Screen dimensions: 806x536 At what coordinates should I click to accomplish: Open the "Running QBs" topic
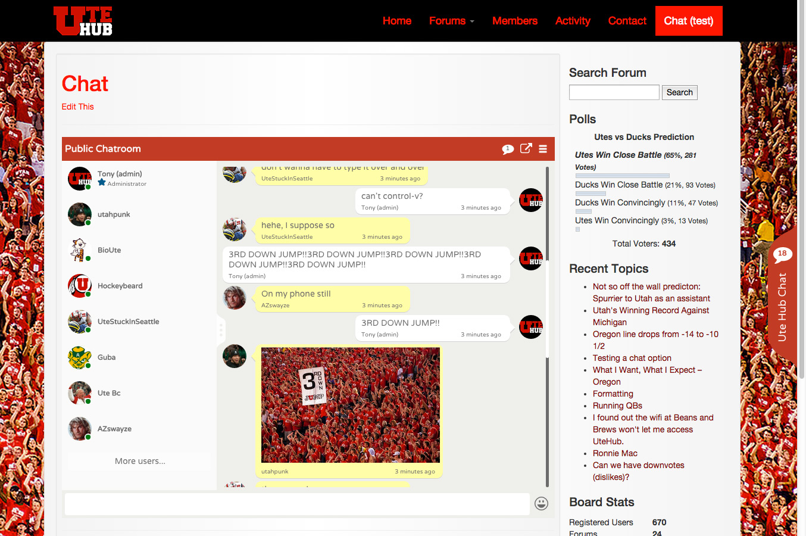pos(617,406)
